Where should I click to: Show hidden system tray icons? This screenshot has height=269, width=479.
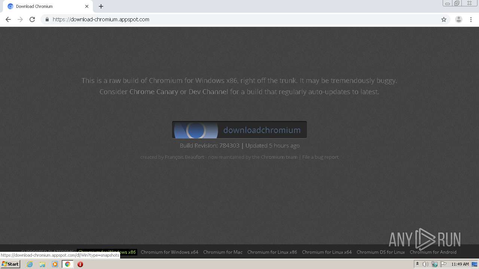click(417, 264)
